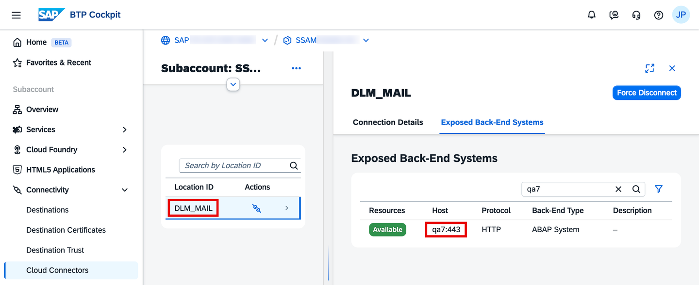Click the Overview hierarchy icon
This screenshot has height=285, width=699.
coord(17,110)
